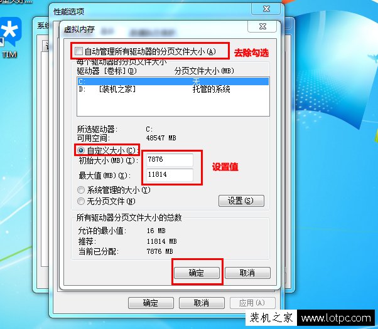Select 自定义大小 radio button
The image size is (378, 329).
[81, 150]
